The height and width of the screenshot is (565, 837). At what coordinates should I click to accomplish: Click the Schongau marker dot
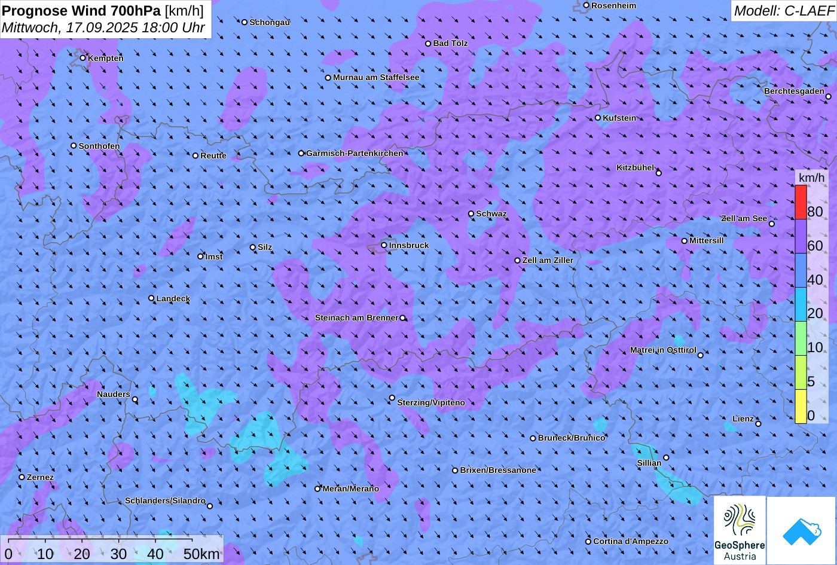pyautogui.click(x=245, y=22)
